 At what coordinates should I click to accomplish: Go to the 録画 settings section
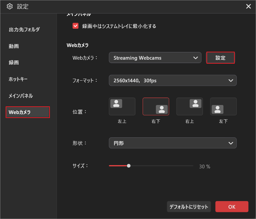click(x=14, y=63)
